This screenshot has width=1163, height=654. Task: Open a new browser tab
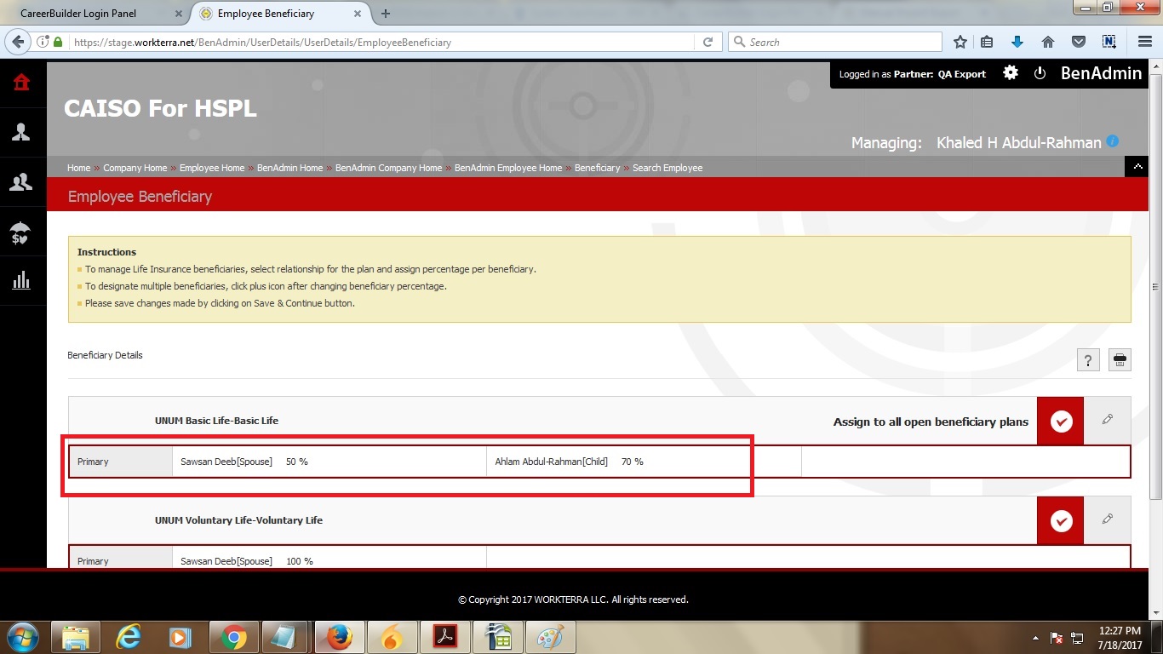[x=386, y=14]
